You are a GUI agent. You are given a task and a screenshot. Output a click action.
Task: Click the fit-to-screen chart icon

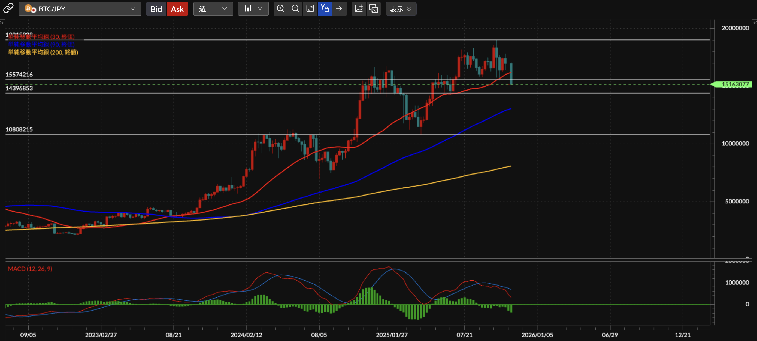pos(310,8)
